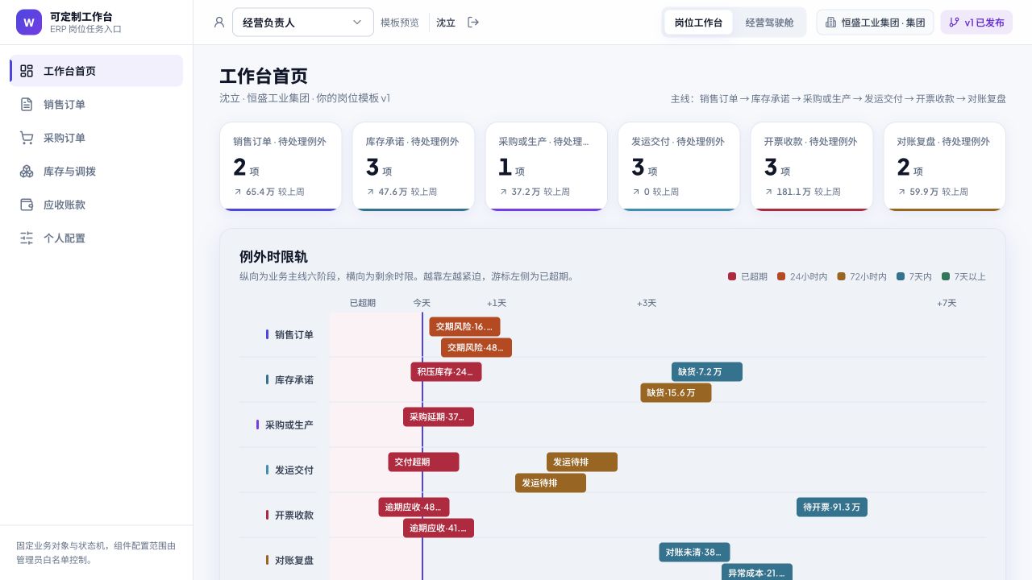Click the user name 沈立
This screenshot has height=580, width=1032.
coord(446,23)
